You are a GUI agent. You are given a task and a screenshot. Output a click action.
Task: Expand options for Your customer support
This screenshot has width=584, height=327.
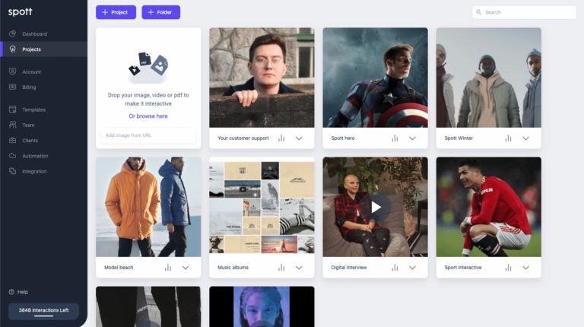[x=299, y=138]
